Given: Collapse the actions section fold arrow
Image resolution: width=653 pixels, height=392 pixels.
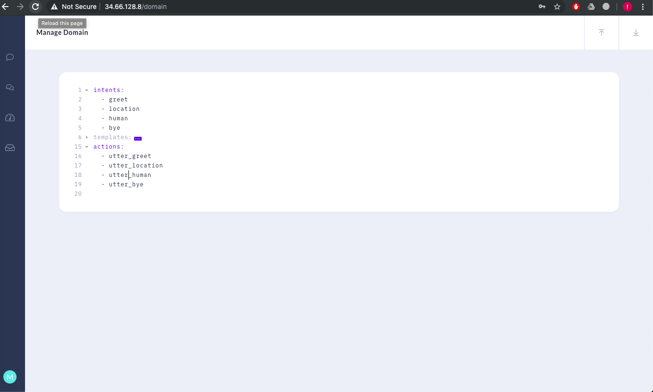Looking at the screenshot, I should pyautogui.click(x=87, y=147).
